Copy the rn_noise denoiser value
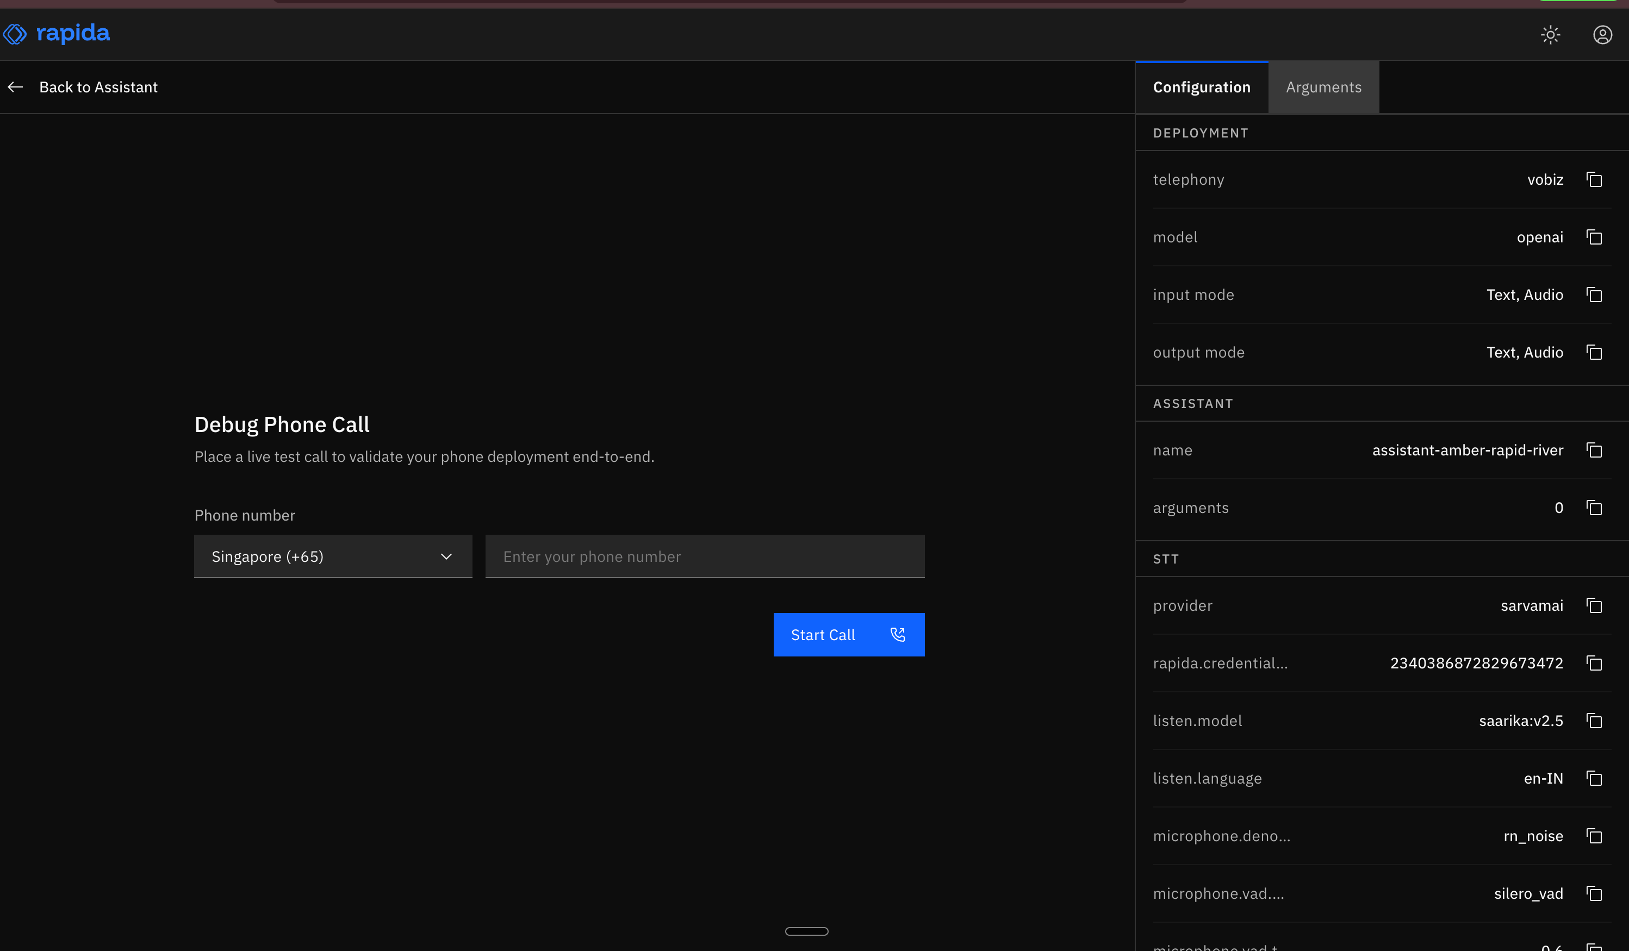This screenshot has width=1629, height=951. 1594,836
